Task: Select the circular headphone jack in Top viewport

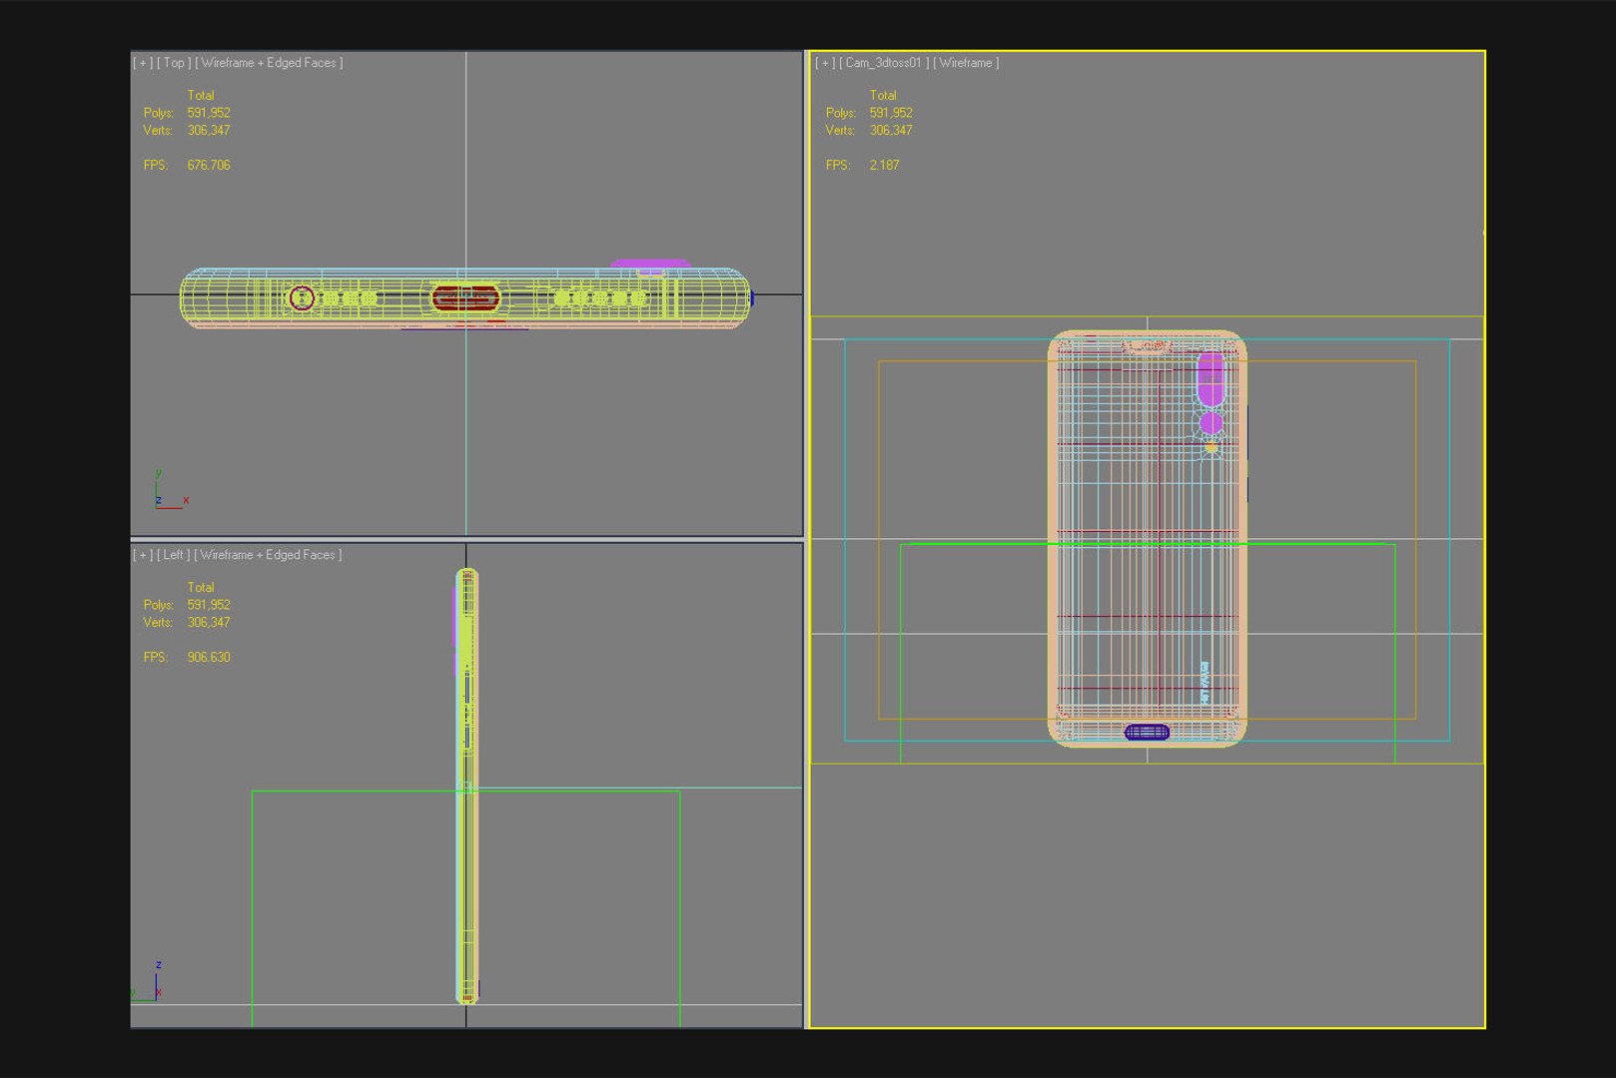Action: click(x=302, y=297)
